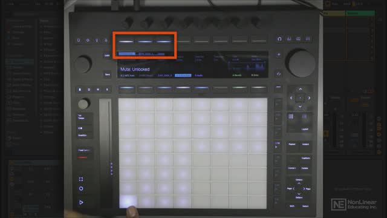
Task: Tap the first upper display button
Action: 126,41
